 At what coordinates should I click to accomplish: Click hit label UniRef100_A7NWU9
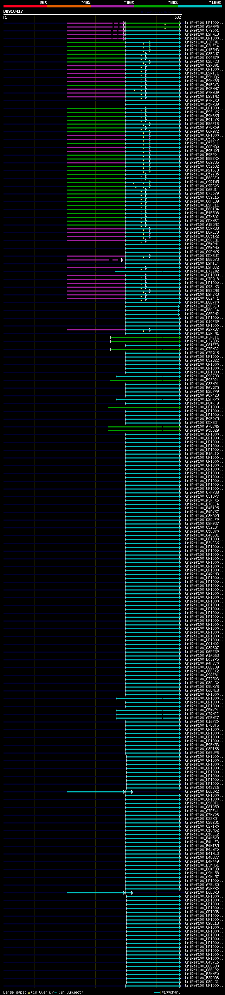click(x=201, y=93)
